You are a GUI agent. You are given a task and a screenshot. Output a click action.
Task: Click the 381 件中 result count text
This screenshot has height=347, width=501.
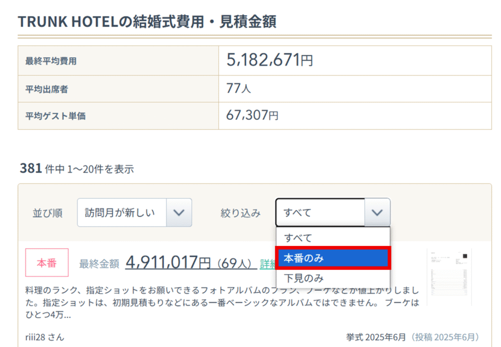click(x=42, y=169)
